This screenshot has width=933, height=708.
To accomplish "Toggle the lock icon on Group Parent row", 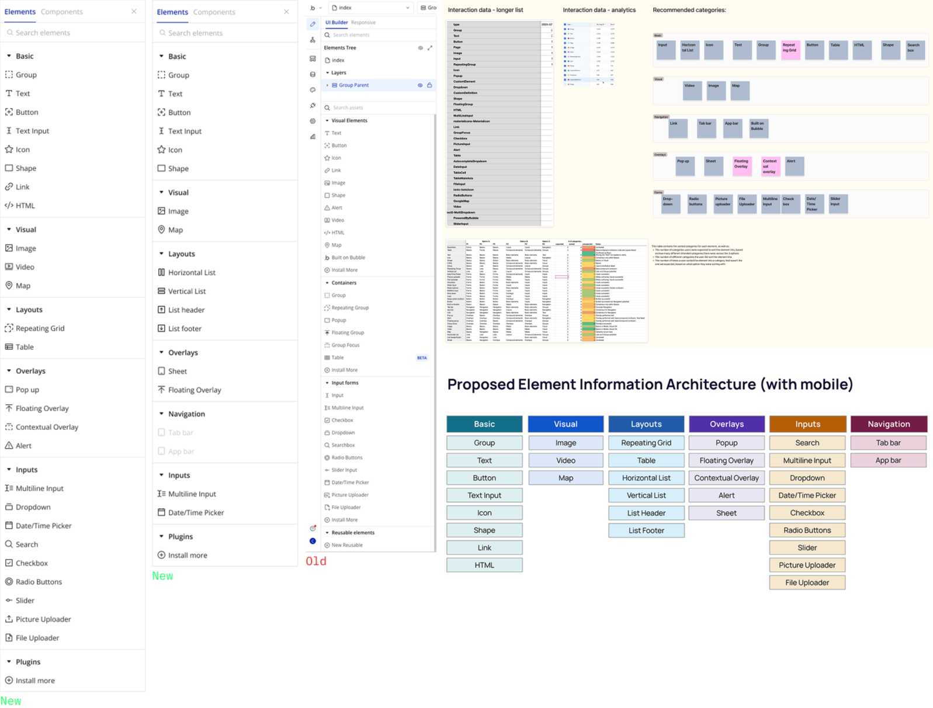I will 429,85.
